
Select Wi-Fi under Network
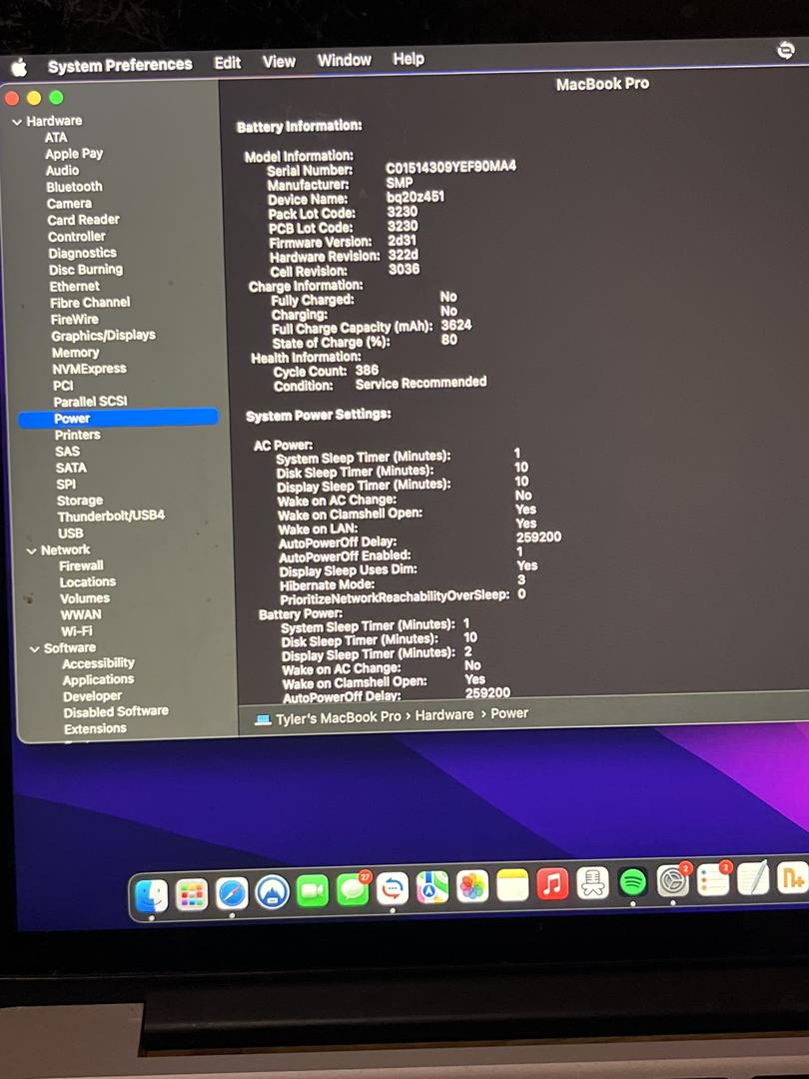[76, 631]
